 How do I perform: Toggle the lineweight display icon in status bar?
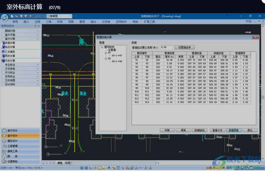(118, 168)
